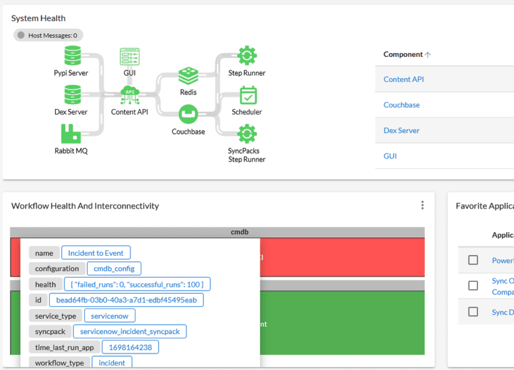Toggle Component column sort arrow
The image size is (514, 370).
coord(428,54)
